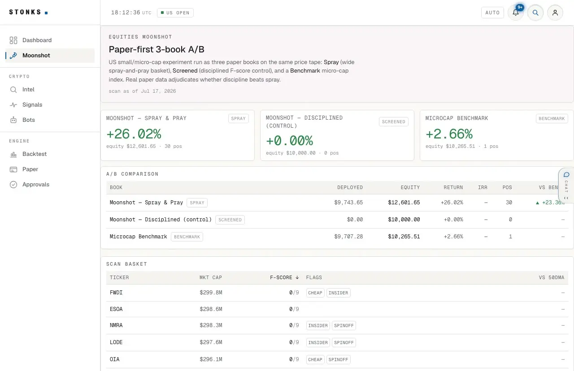The width and height of the screenshot is (574, 371).
Task: Click the SPRAY badge on the spray card
Action: 238,118
